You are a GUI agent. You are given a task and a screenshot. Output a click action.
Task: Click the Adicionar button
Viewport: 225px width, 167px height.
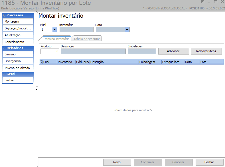[x=173, y=51]
